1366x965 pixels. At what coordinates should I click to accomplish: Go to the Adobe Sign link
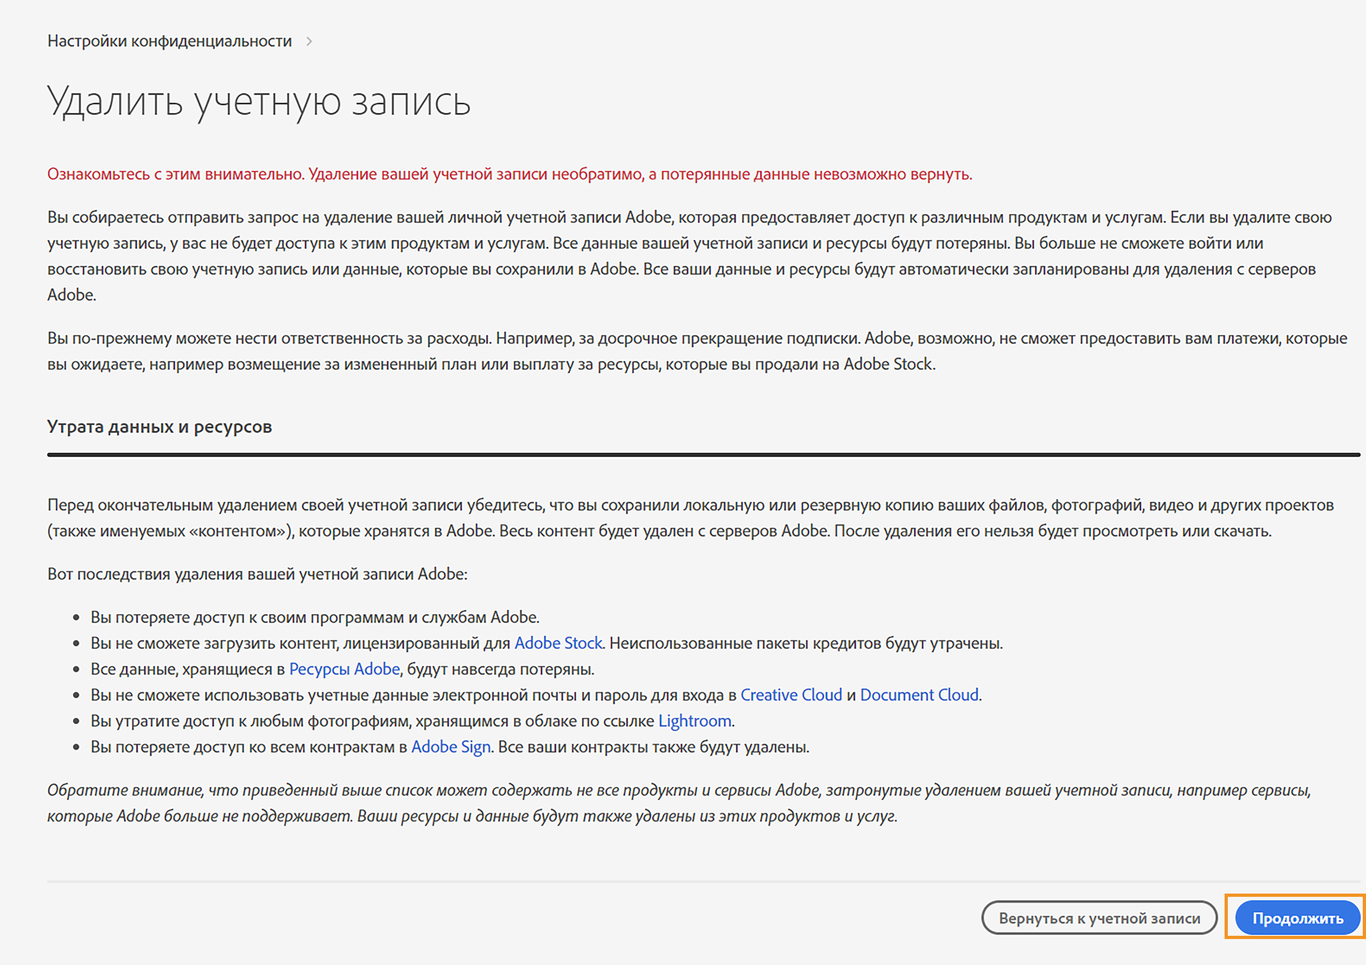pyautogui.click(x=450, y=747)
